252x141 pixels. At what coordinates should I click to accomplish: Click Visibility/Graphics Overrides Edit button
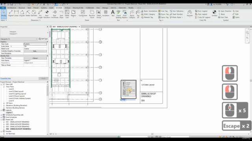tap(35, 51)
